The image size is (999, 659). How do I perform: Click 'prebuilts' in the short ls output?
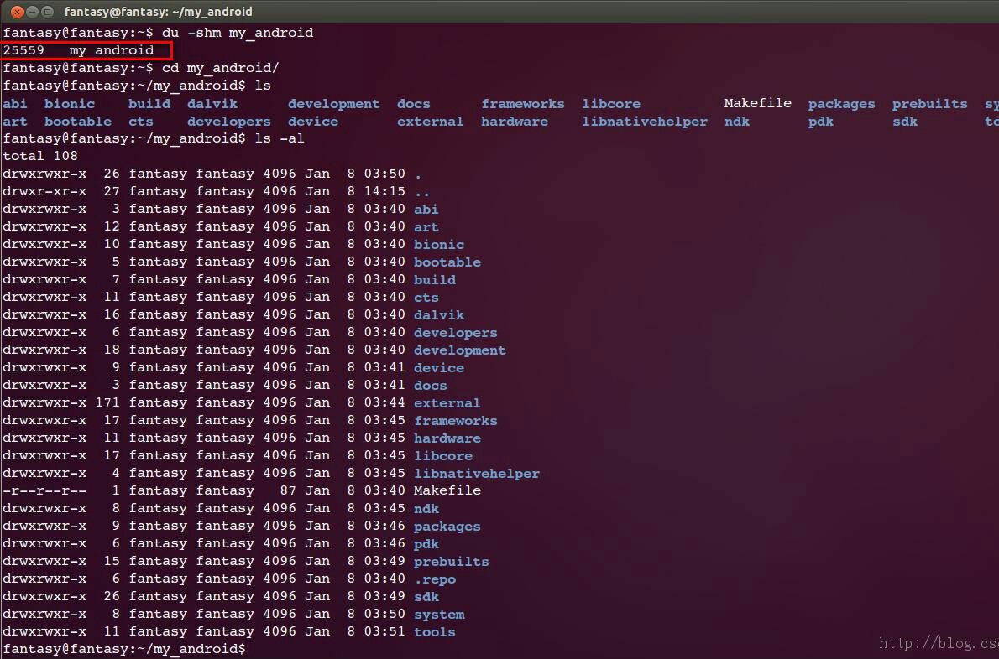click(929, 104)
